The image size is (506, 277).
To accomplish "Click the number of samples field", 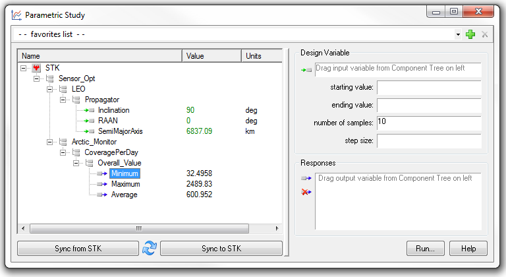I will tap(429, 122).
